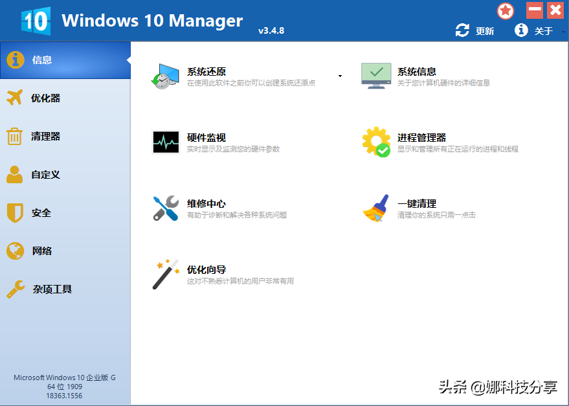The height and width of the screenshot is (406, 569).
Task: Click the about info circle icon
Action: click(521, 30)
